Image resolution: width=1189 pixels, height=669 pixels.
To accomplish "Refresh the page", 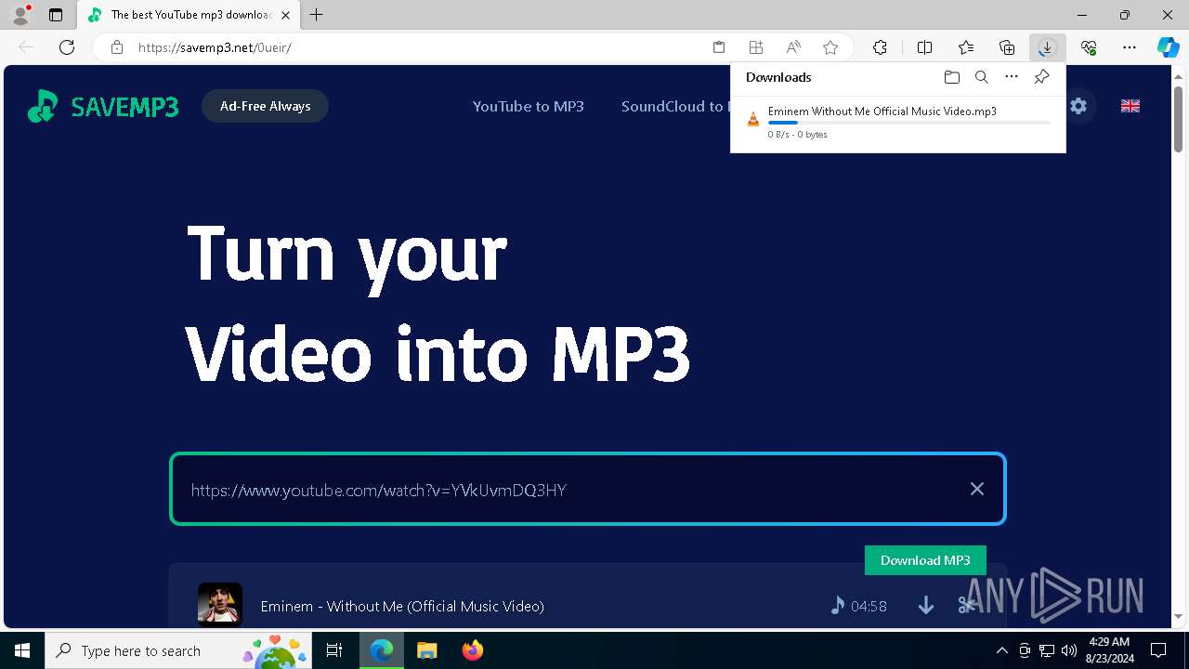I will (x=67, y=47).
